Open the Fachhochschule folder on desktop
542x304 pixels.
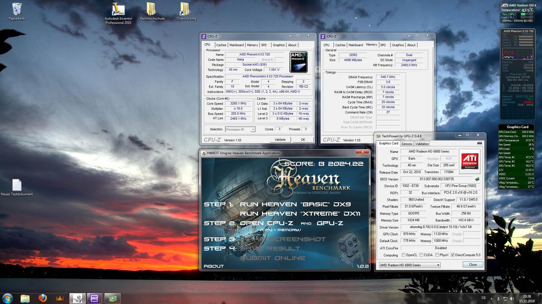point(152,11)
